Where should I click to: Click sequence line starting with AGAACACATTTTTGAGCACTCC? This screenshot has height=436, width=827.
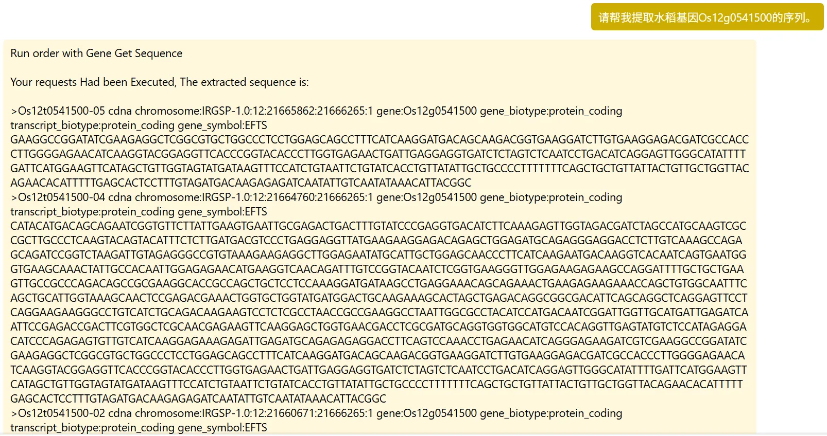pyautogui.click(x=241, y=183)
